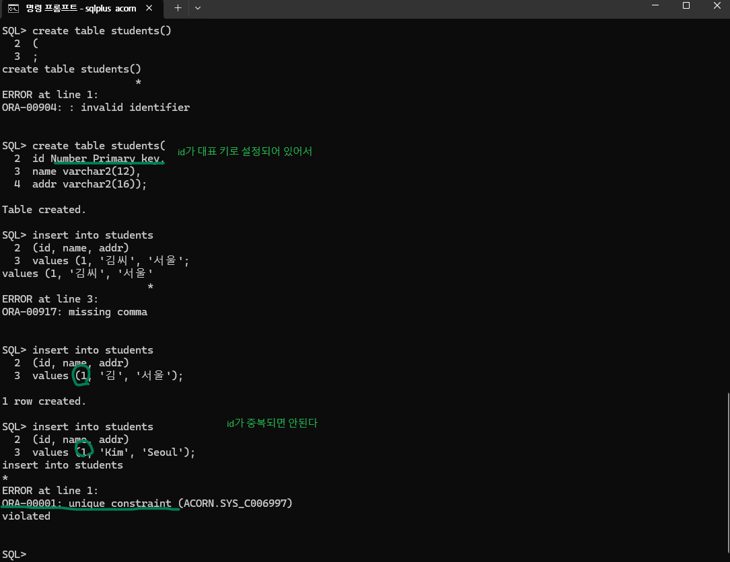
Task: Open the new tab profile dropdown
Action: (x=198, y=8)
